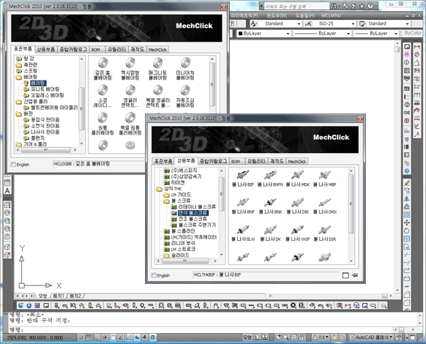
Task: Toggle Polar tracking in the status bar
Action: pos(105,337)
